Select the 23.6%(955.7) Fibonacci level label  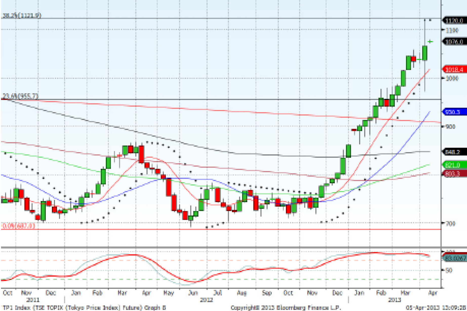21,96
